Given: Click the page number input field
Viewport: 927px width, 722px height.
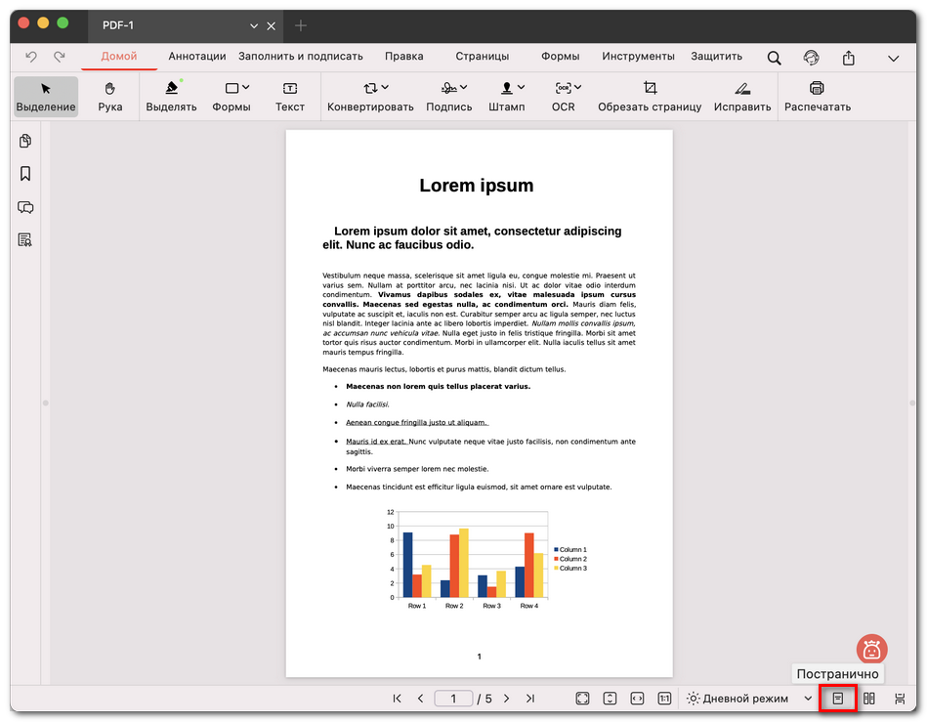Looking at the screenshot, I should point(453,699).
